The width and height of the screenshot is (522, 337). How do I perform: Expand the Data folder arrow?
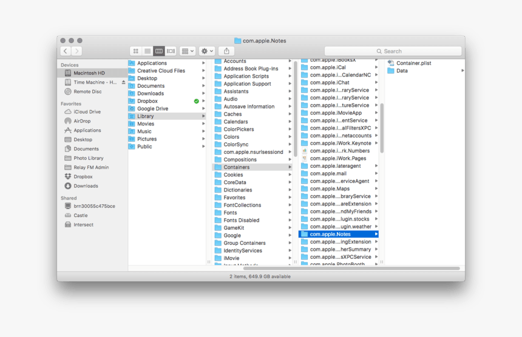tap(463, 70)
